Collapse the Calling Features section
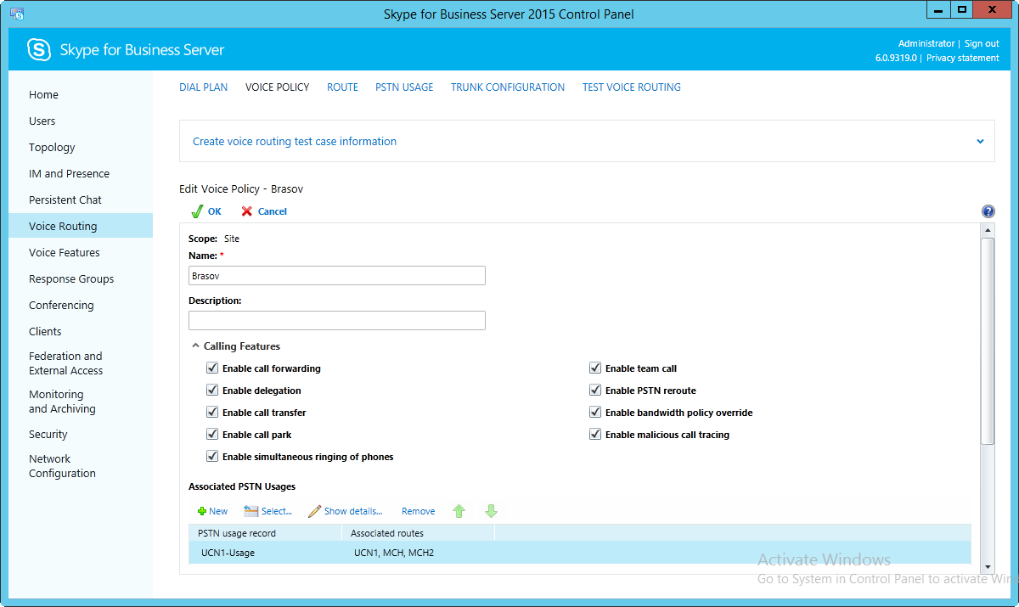 [196, 346]
